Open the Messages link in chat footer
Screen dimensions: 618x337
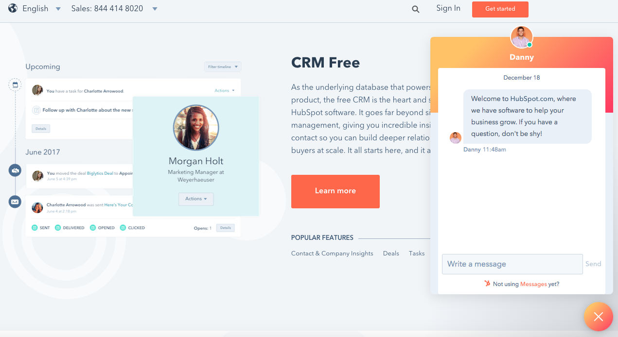(x=533, y=284)
